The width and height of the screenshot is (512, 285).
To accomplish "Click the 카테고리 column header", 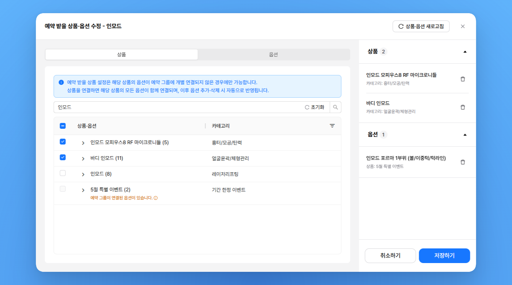I will pyautogui.click(x=221, y=126).
